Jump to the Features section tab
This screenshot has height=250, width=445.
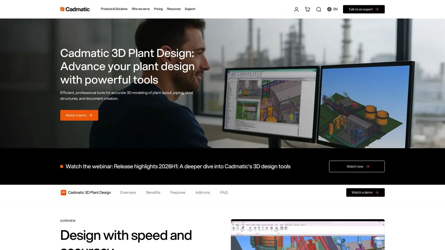click(x=178, y=192)
